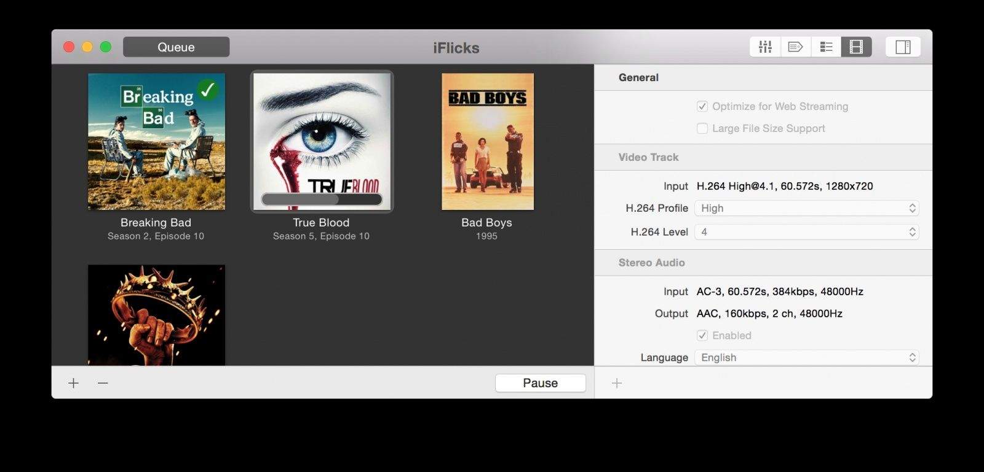984x472 pixels.
Task: Add a track with the inspector plus
Action: click(x=617, y=383)
